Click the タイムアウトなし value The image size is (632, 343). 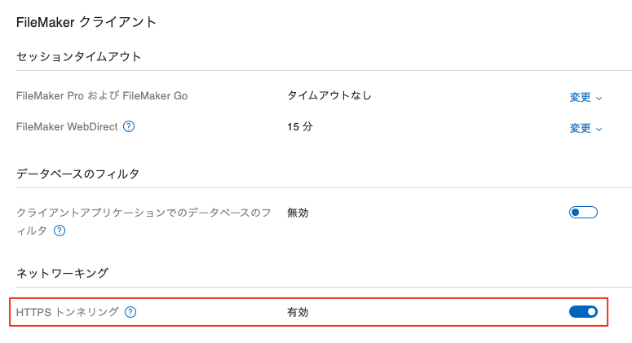[x=329, y=96]
